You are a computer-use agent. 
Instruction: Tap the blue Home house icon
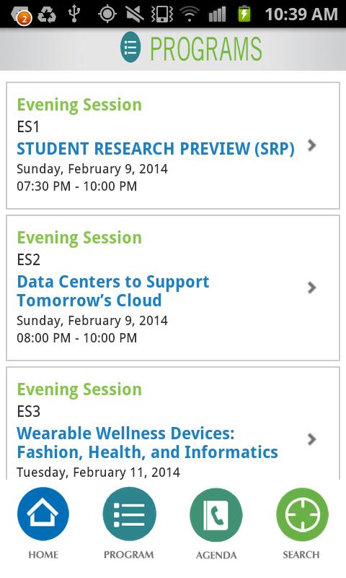(x=43, y=514)
